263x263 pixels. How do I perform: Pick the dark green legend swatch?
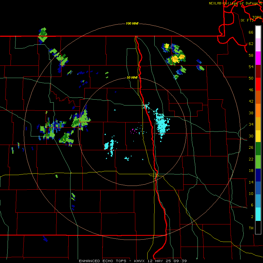pos(258,149)
